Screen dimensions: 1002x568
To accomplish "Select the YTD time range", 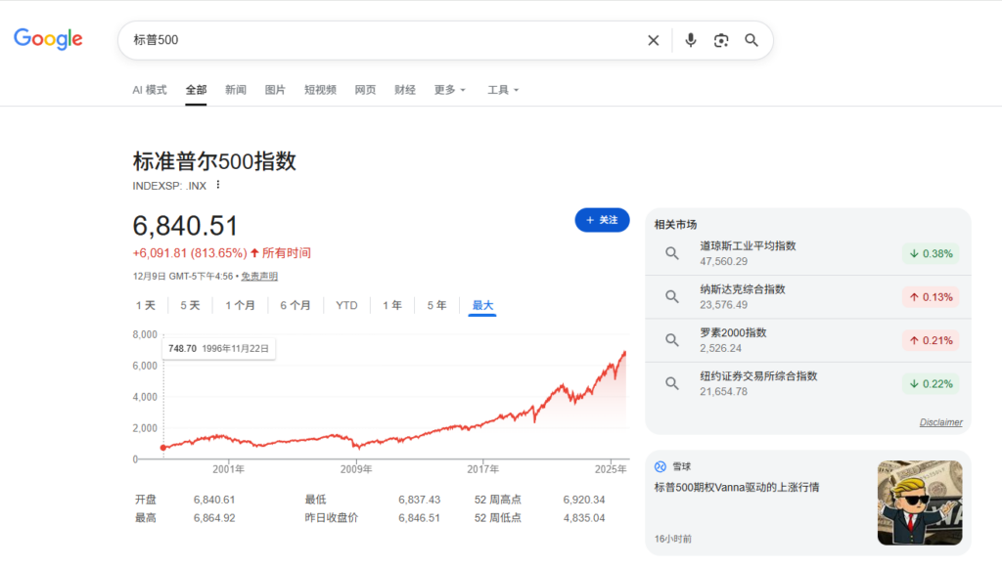I will 346,305.
